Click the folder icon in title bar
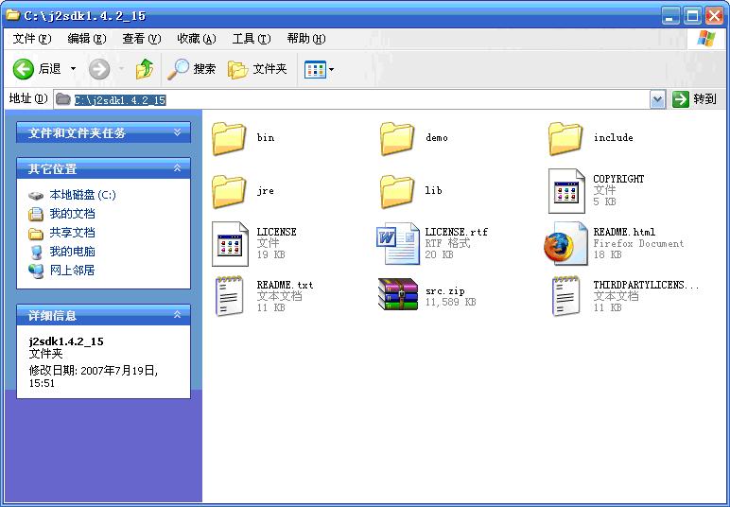 [12, 15]
